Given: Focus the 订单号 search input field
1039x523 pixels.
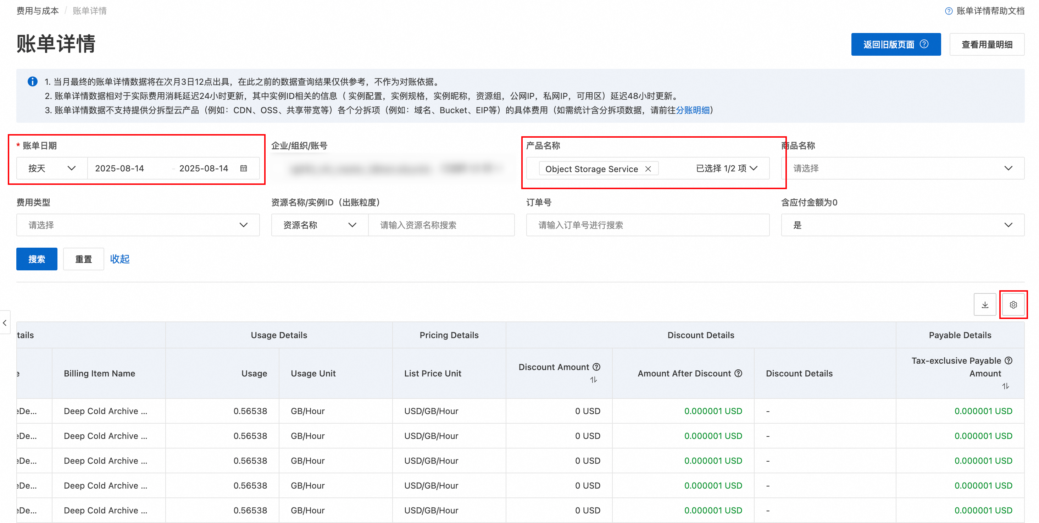Looking at the screenshot, I should (648, 225).
